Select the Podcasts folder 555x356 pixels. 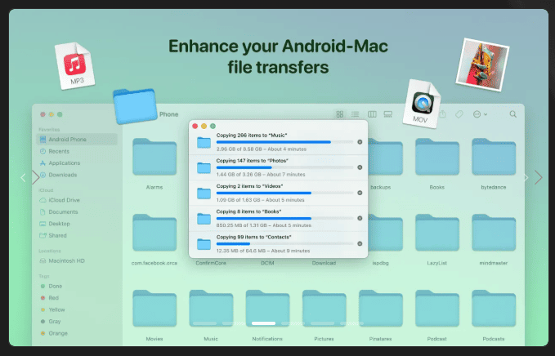point(494,309)
